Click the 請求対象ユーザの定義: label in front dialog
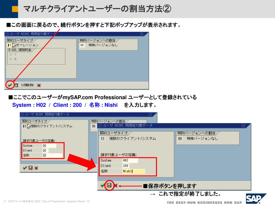Image resolution: width=275 pixels, height=206 pixels. [x=118, y=155]
